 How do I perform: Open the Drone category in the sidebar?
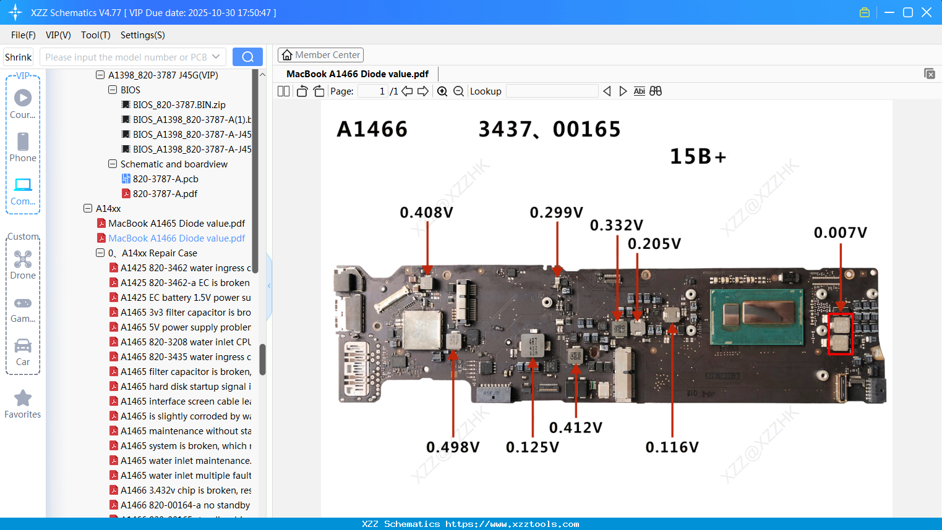pos(23,265)
